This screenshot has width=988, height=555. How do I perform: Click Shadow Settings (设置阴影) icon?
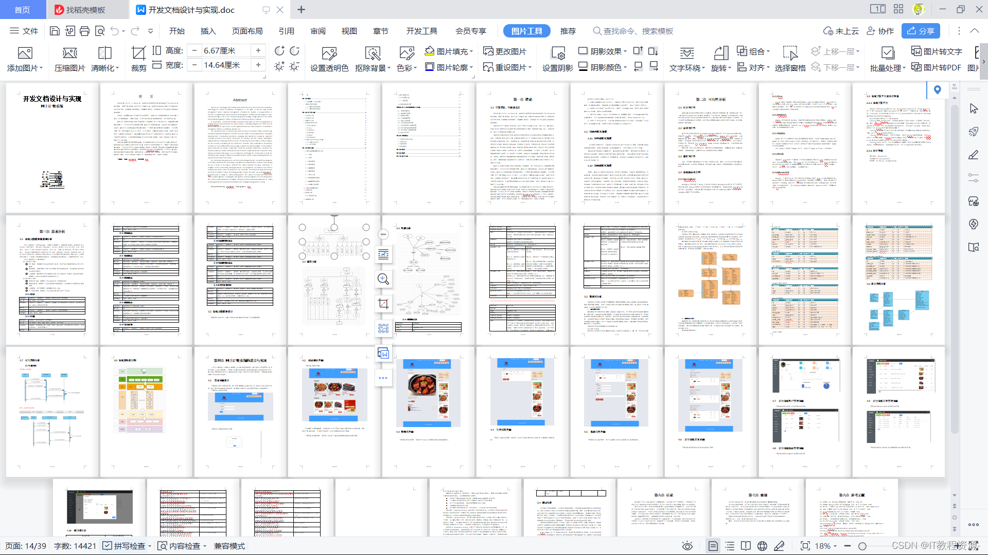click(x=558, y=59)
